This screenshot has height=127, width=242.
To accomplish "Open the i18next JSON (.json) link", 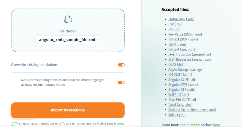I will coord(183,39).
